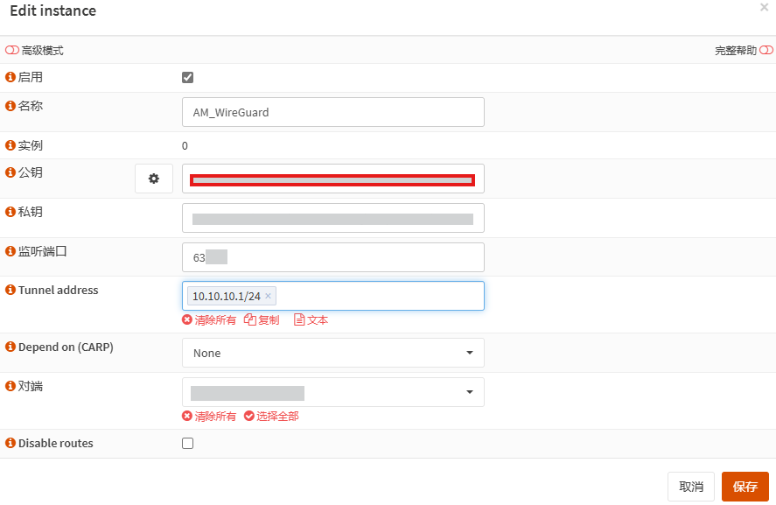Viewport: 776px width, 505px height.
Task: Click info icon beside Tunnel address
Action: coord(10,290)
